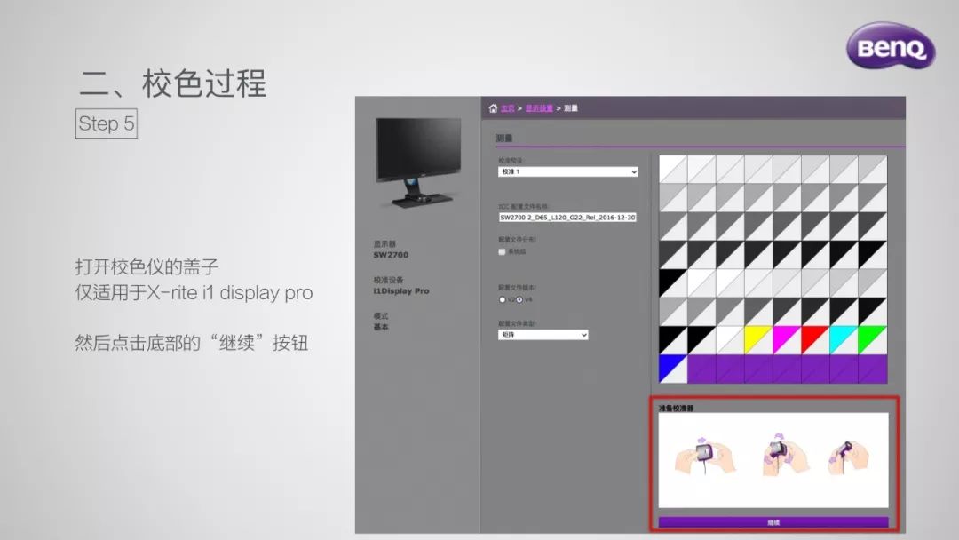The width and height of the screenshot is (959, 540).
Task: Click the flat calibrator holding illustration
Action: coord(704,455)
